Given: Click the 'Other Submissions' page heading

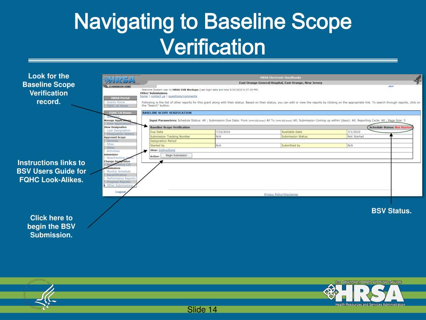Looking at the screenshot, I should coord(154,93).
